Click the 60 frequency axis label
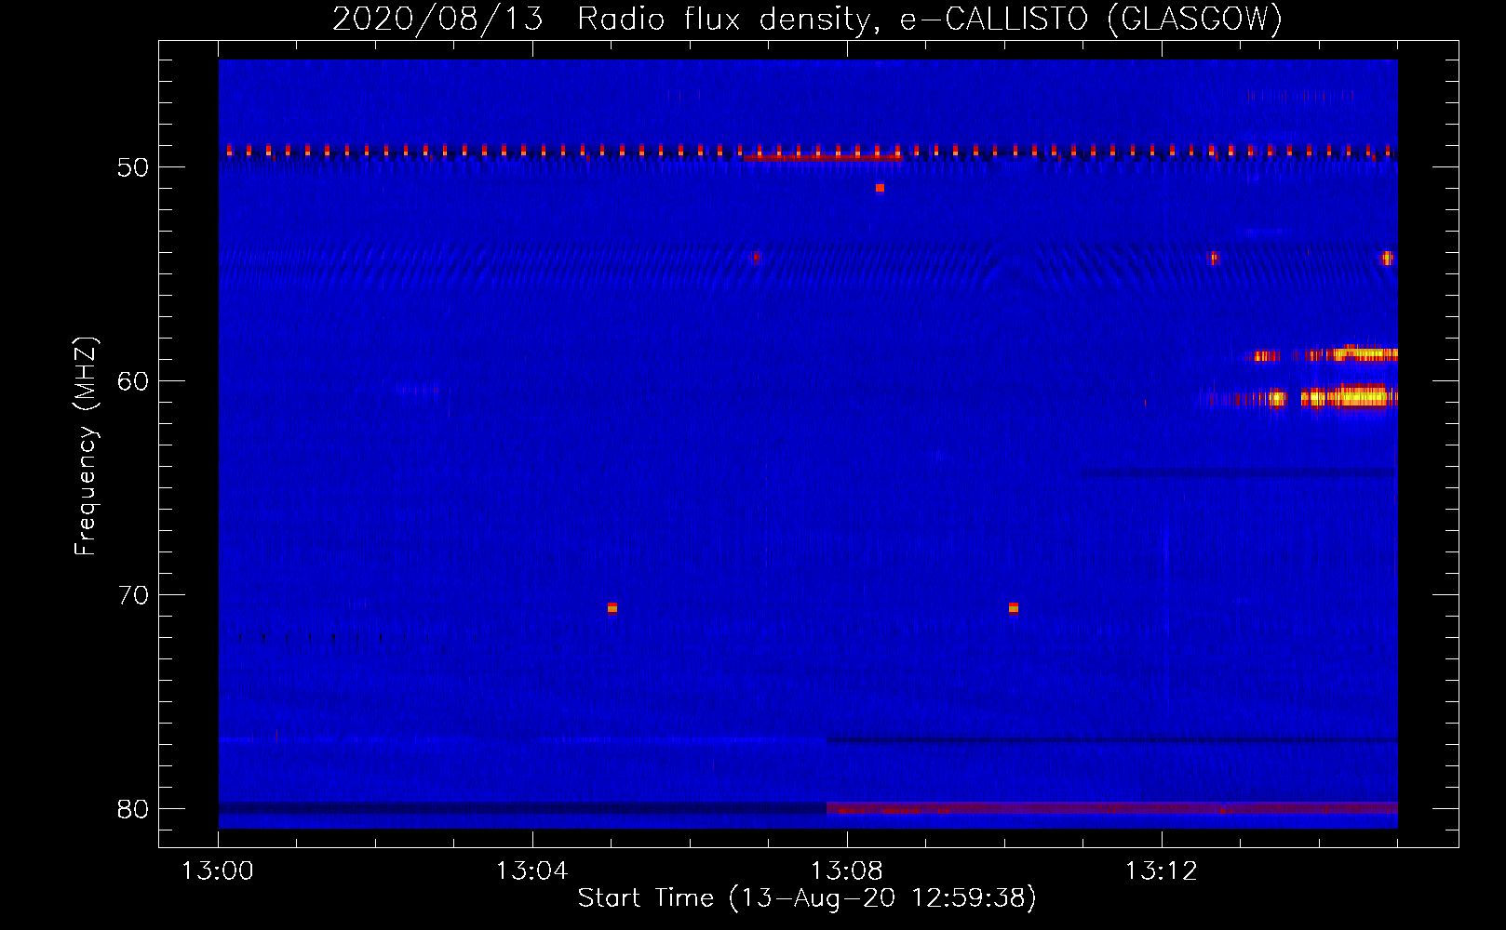 point(133,381)
